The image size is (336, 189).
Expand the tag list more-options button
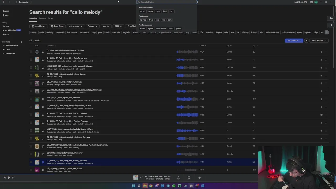[327, 33]
